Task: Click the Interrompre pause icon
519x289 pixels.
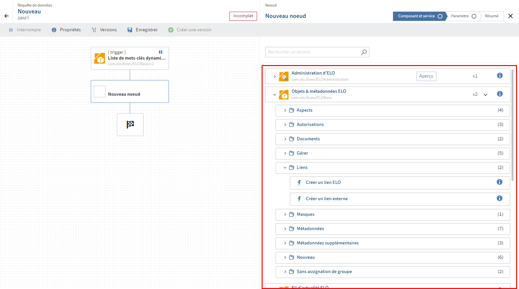Action: coord(11,30)
